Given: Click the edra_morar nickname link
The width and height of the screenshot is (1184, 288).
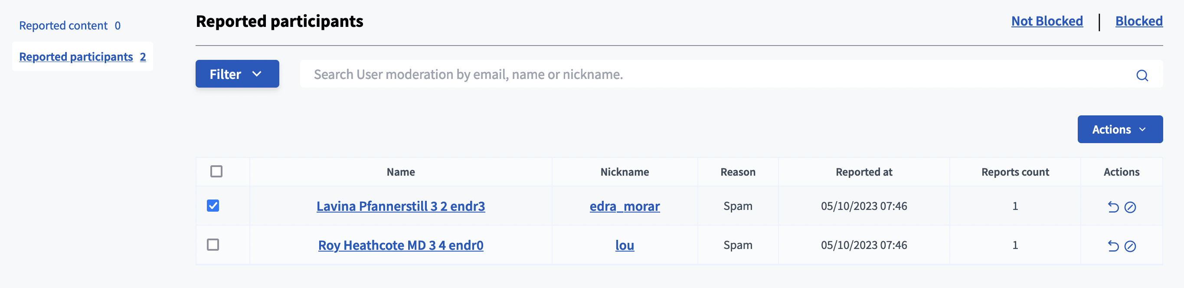Looking at the screenshot, I should pyautogui.click(x=624, y=206).
